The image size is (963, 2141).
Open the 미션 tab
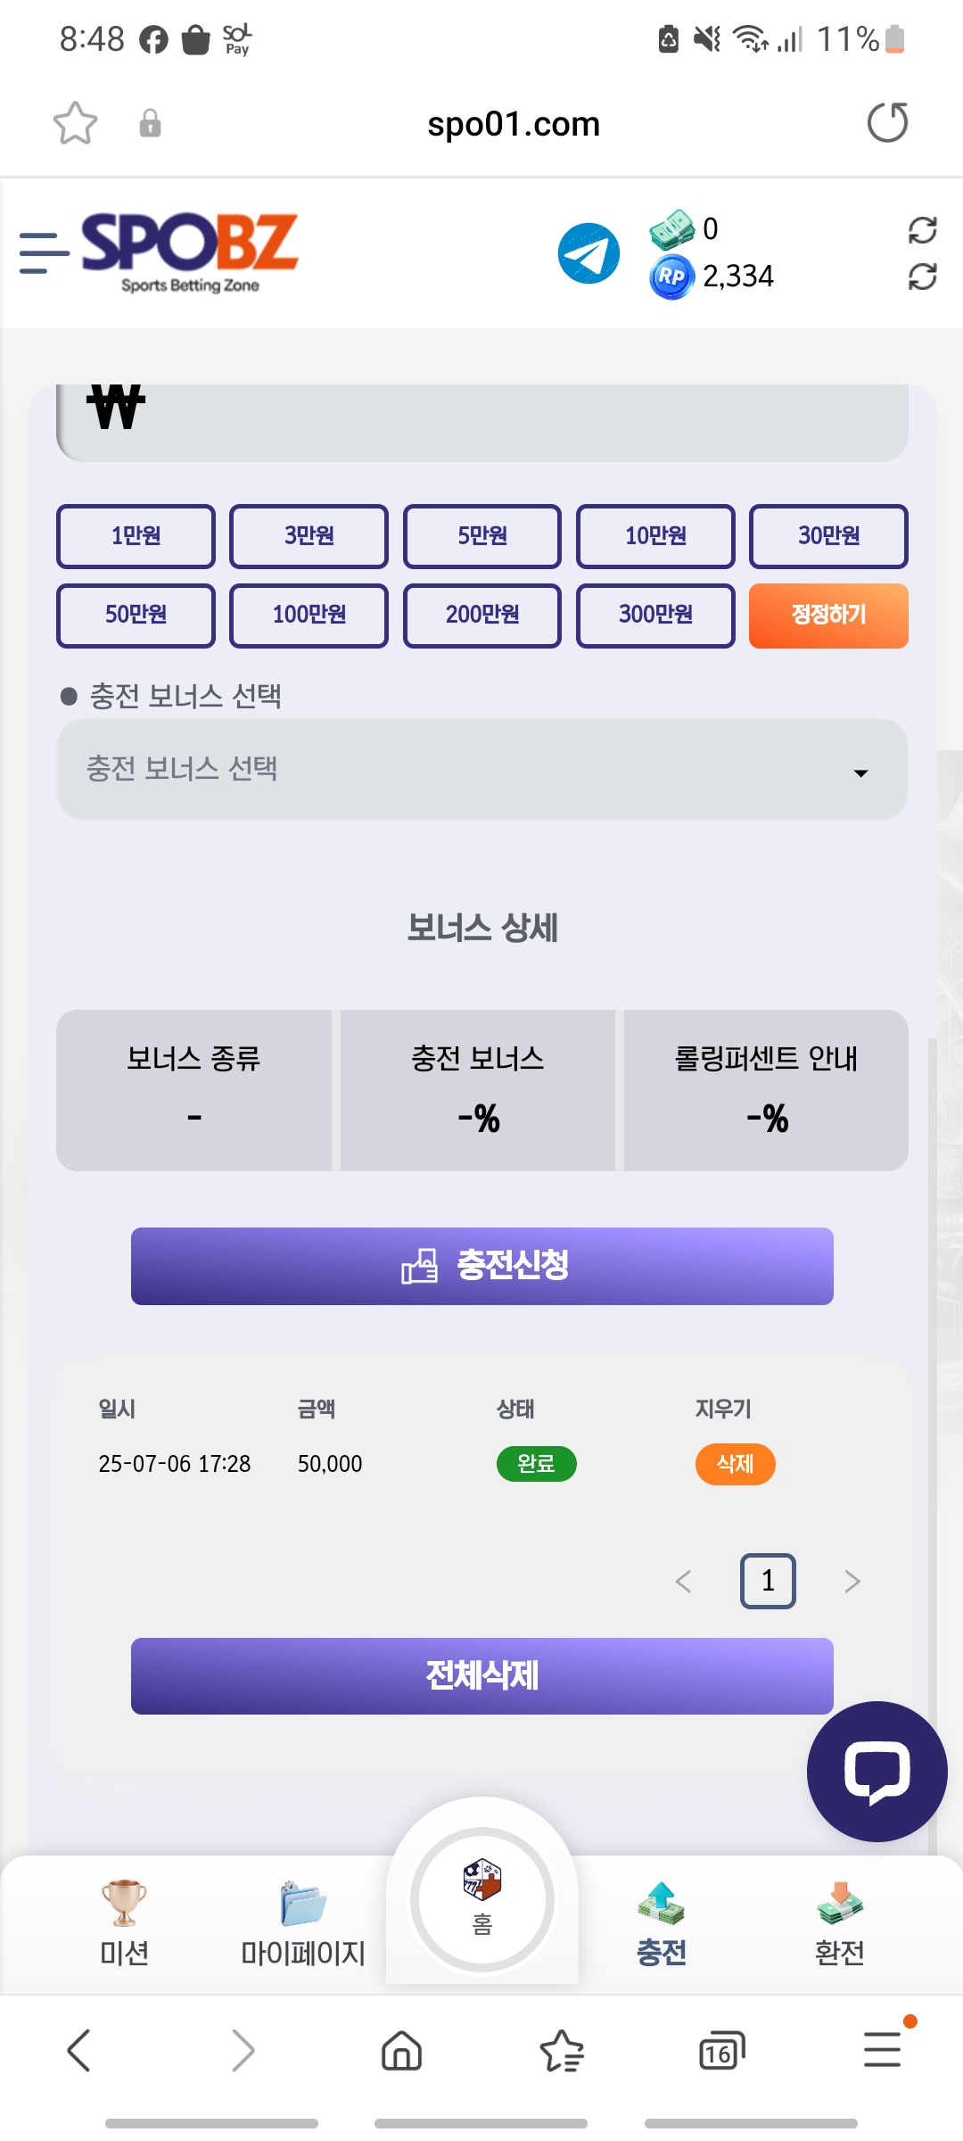pyautogui.click(x=124, y=1923)
